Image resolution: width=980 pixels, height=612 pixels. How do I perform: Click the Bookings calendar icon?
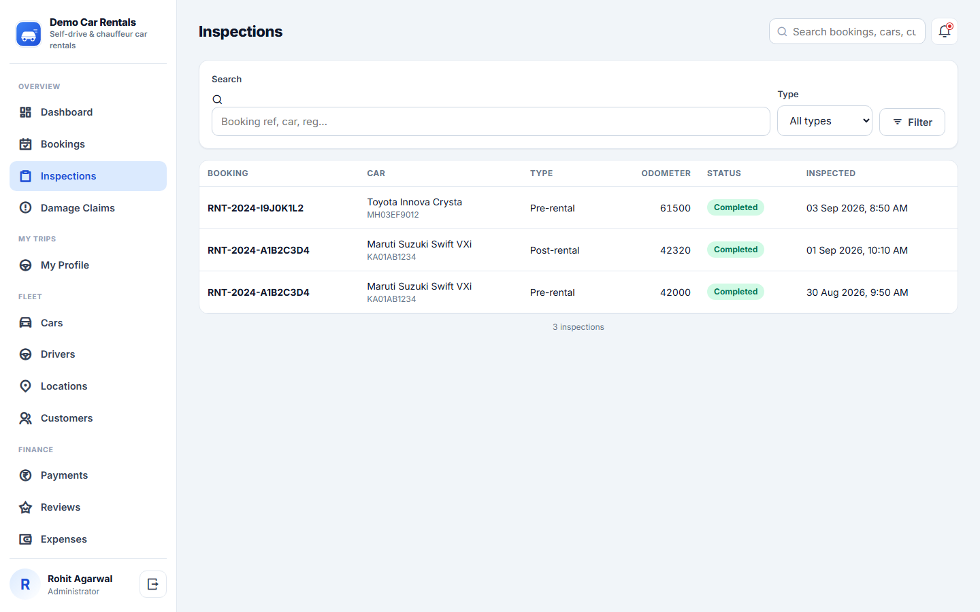pos(25,144)
